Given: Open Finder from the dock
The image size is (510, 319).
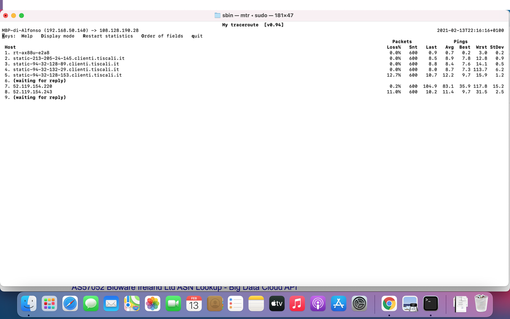Looking at the screenshot, I should 29,303.
